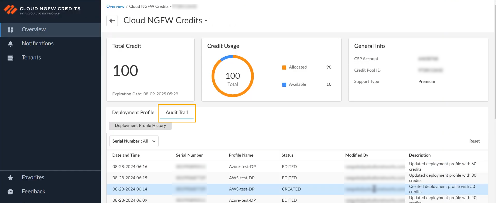Click the Modified By column header

[357, 155]
